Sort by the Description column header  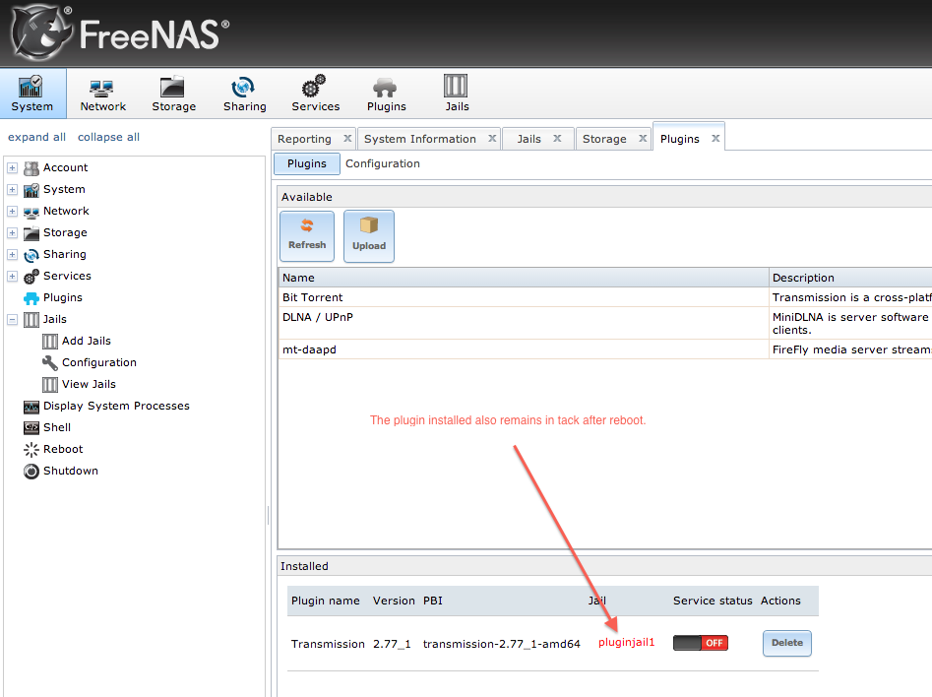tap(850, 278)
